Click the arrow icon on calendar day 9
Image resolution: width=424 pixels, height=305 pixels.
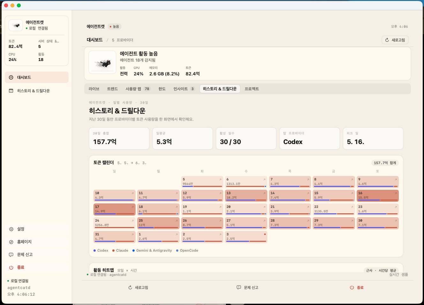[396, 179]
